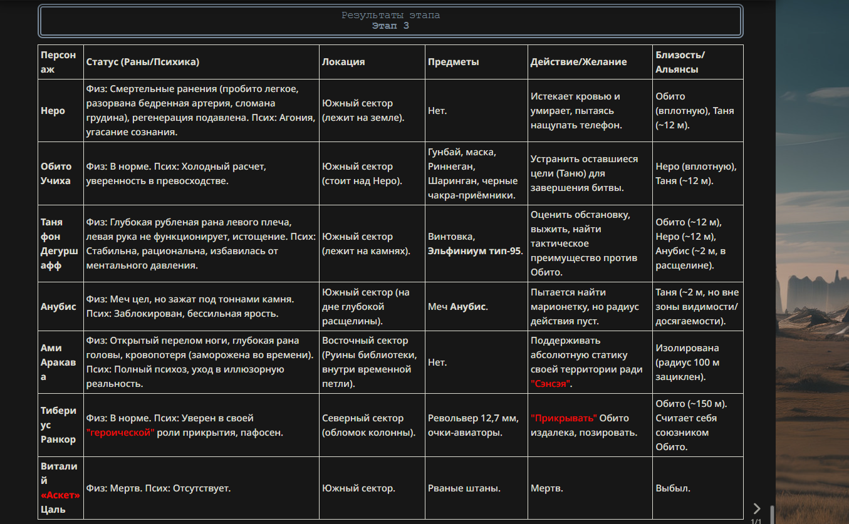Click the 'Локация' column header
Screen dimensions: 849x524
point(372,62)
